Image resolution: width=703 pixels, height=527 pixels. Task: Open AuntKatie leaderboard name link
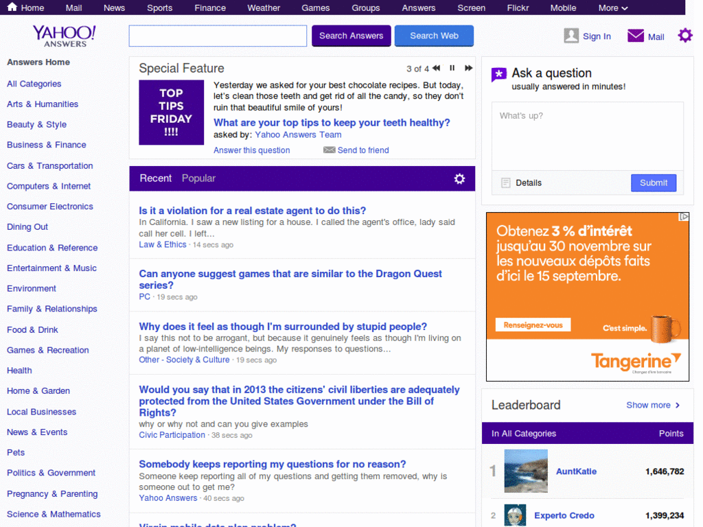(576, 471)
